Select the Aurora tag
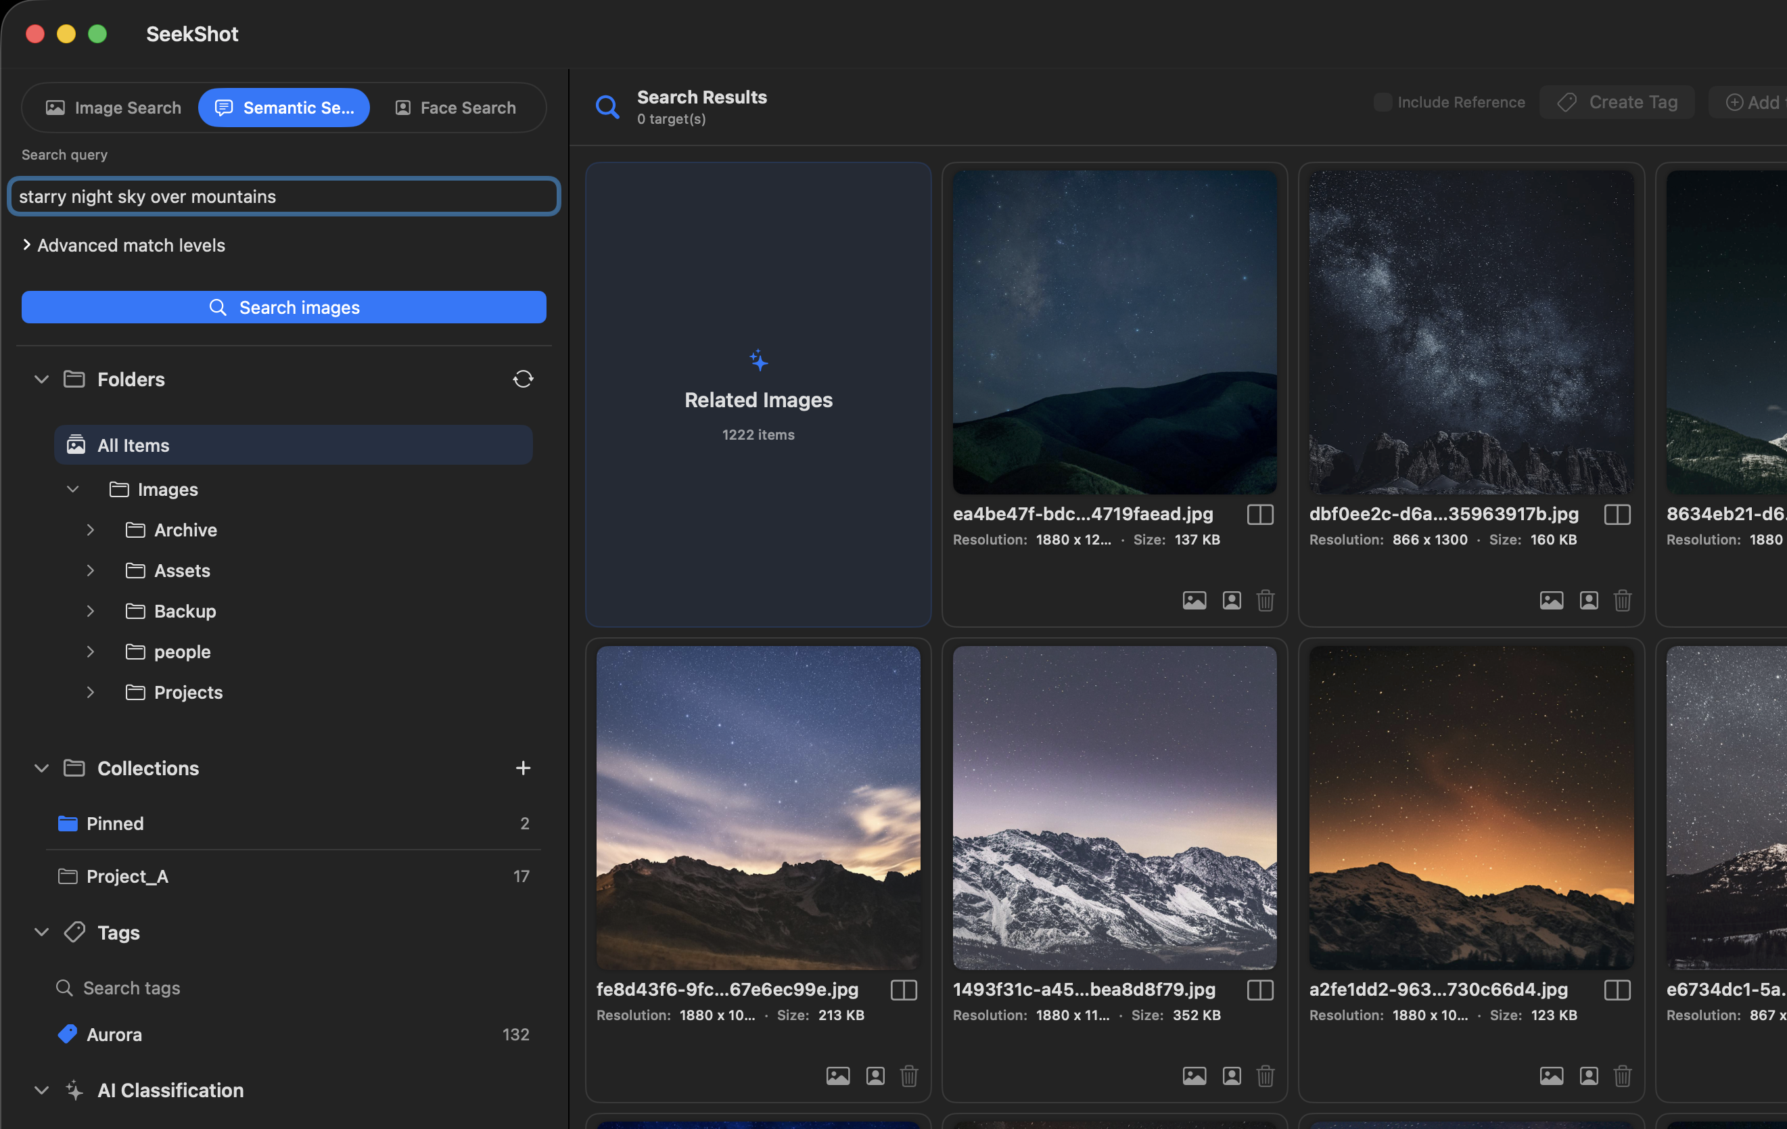 tap(293, 1034)
